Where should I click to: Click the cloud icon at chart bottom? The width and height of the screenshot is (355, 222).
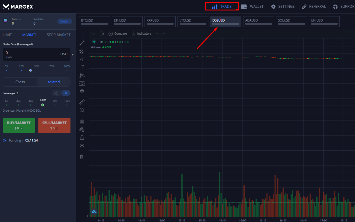tap(94, 212)
